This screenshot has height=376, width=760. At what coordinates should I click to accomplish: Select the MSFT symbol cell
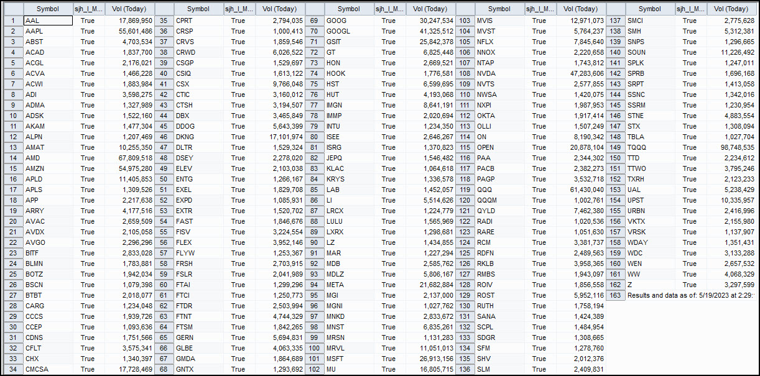349,359
